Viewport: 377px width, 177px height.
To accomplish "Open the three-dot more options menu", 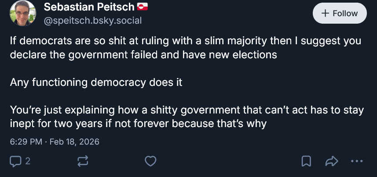I will 357,161.
